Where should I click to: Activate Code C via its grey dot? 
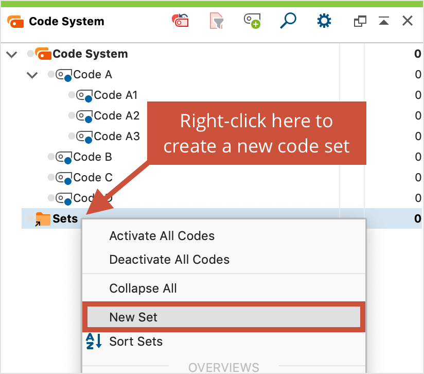tap(51, 177)
